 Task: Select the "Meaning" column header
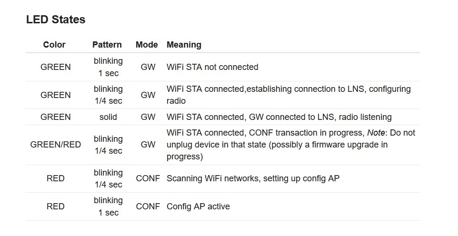click(184, 45)
